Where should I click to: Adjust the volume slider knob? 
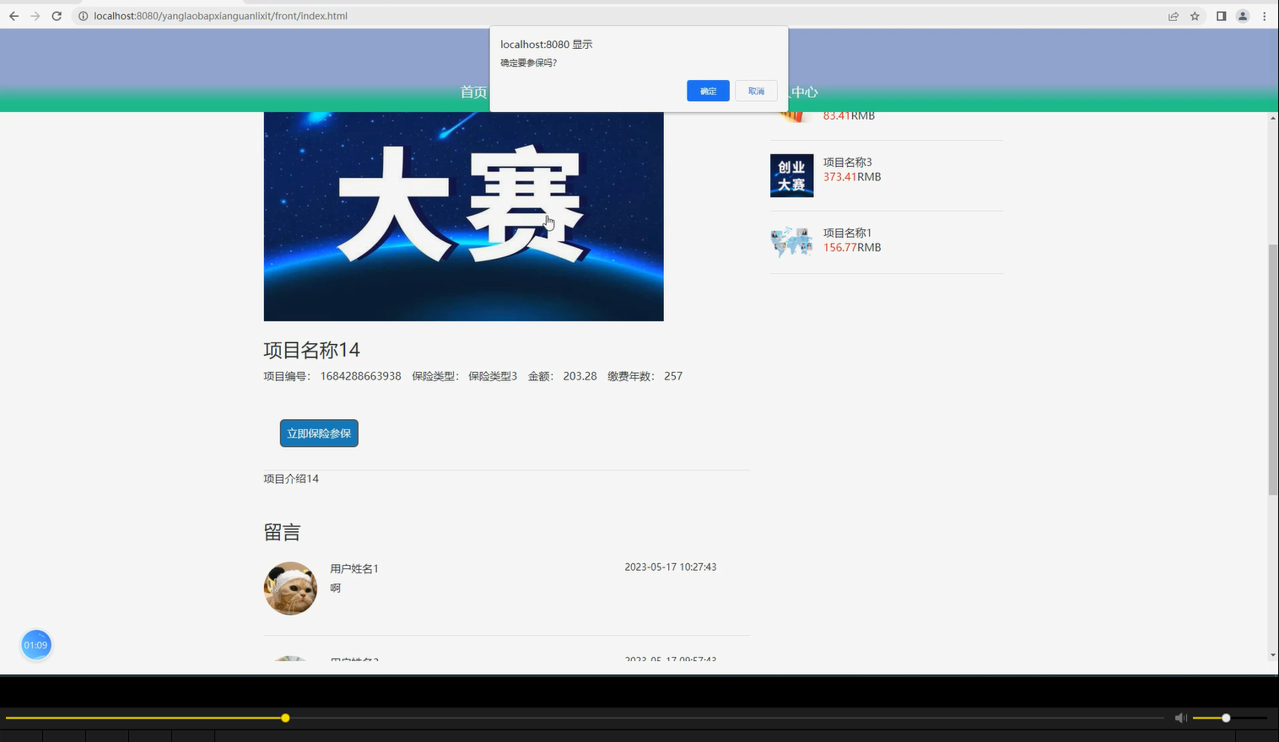click(1225, 718)
